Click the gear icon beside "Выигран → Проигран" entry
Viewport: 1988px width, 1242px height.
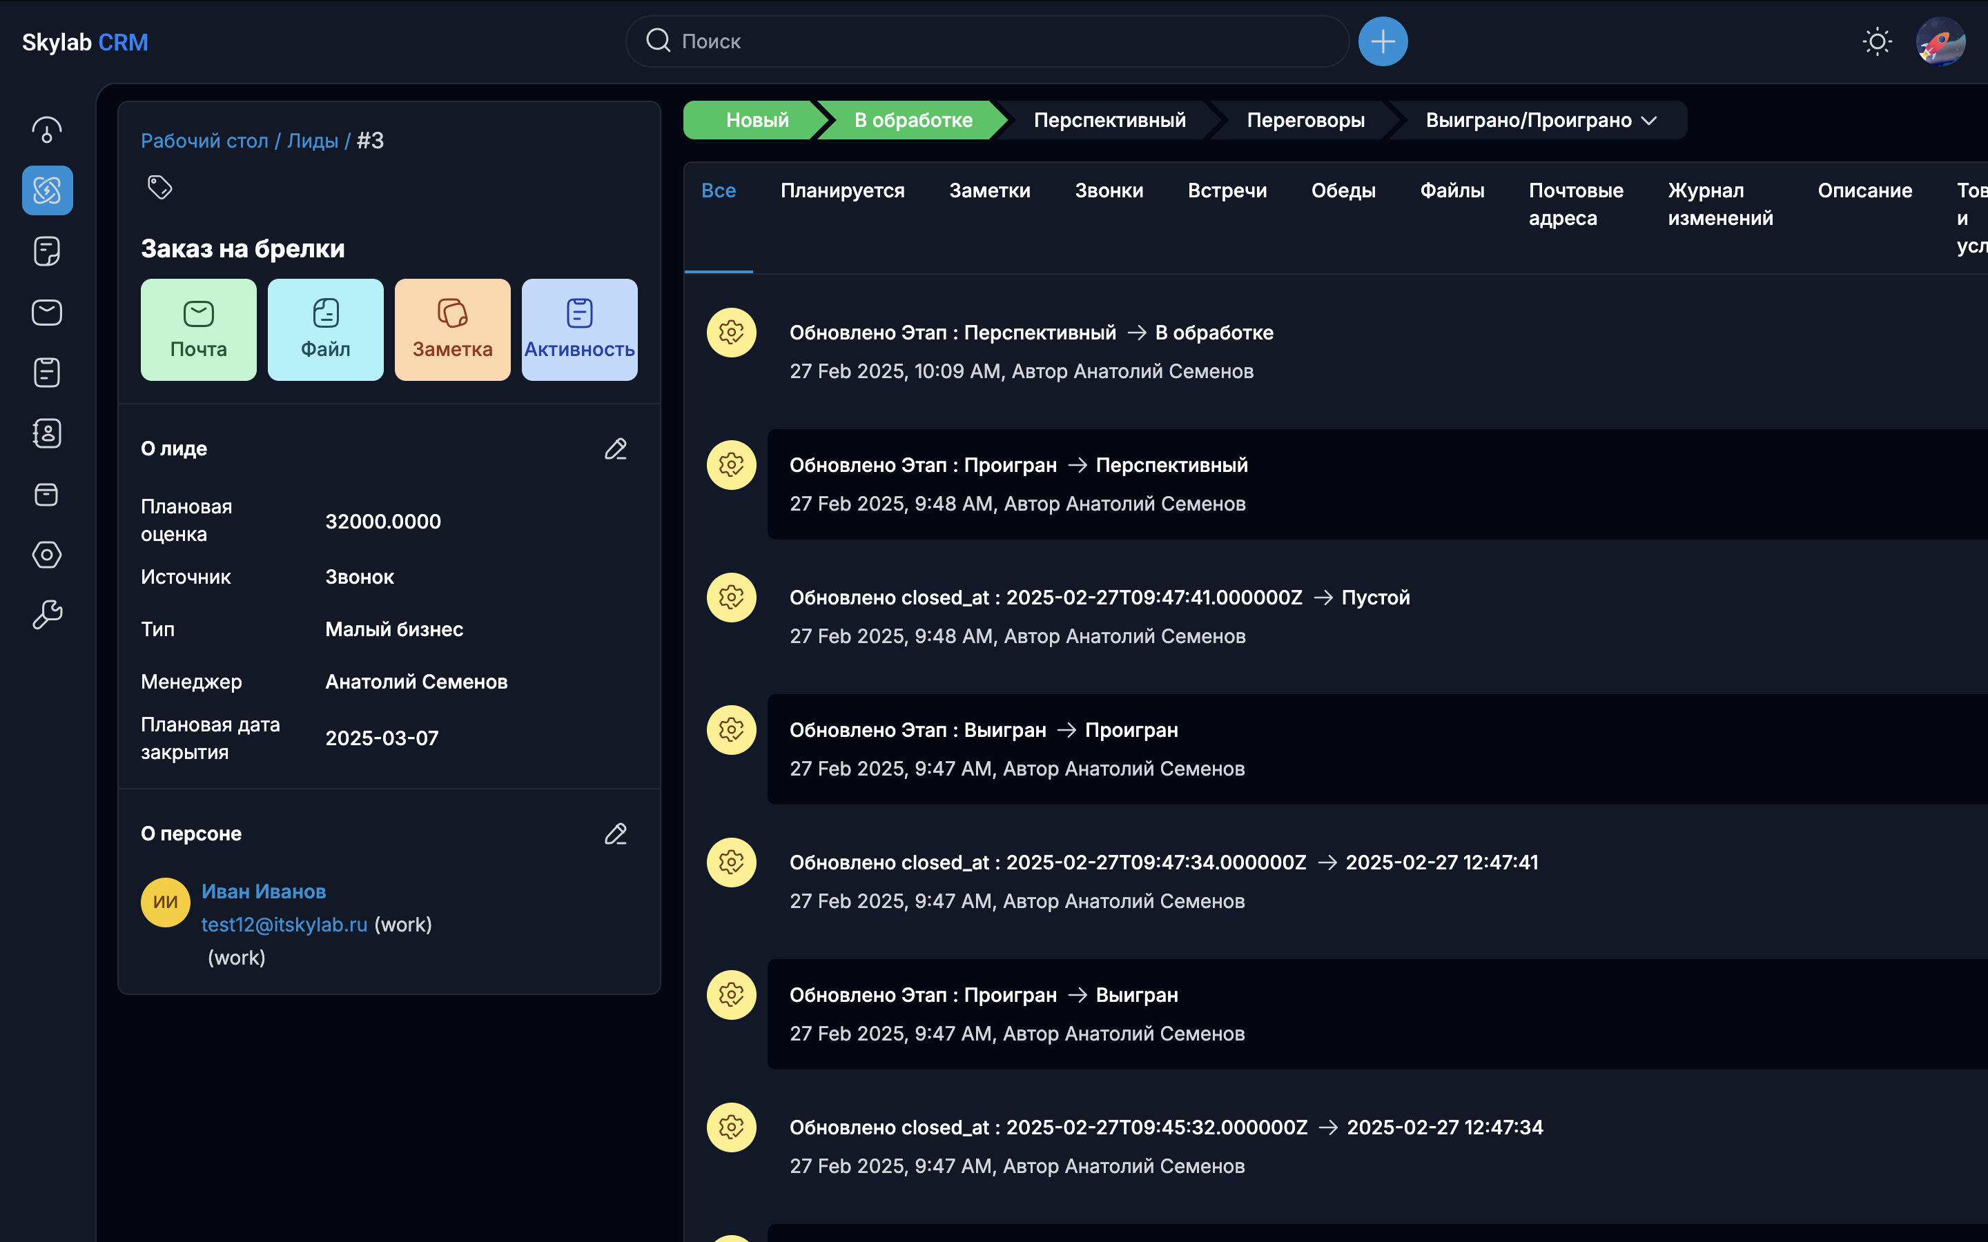[731, 729]
